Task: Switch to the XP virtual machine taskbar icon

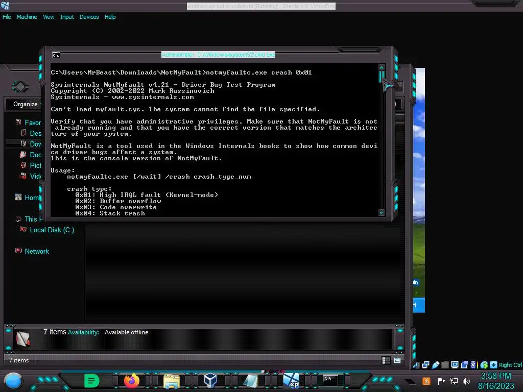Action: pos(291,381)
